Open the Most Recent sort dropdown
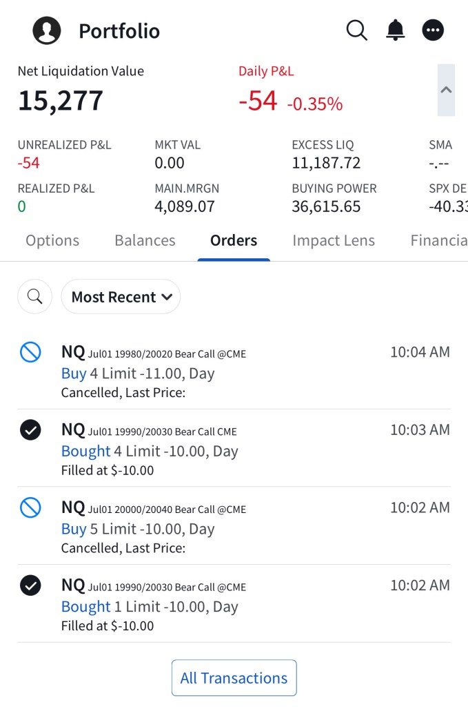 coord(121,297)
